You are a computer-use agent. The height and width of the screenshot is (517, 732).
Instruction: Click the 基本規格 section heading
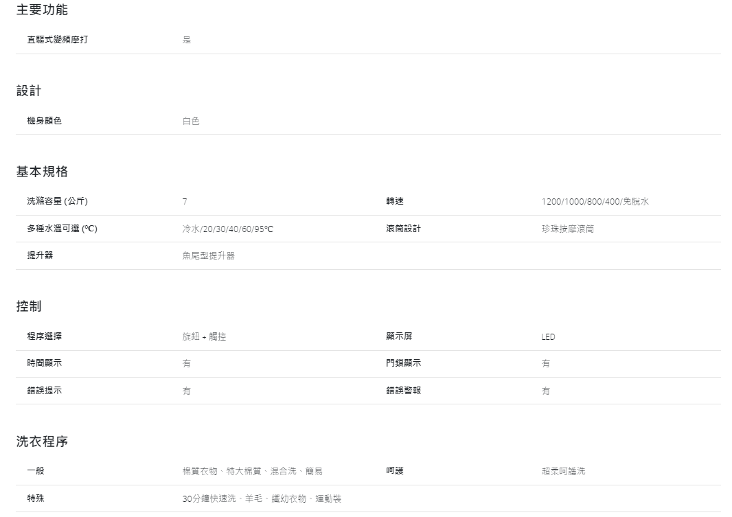tap(42, 171)
